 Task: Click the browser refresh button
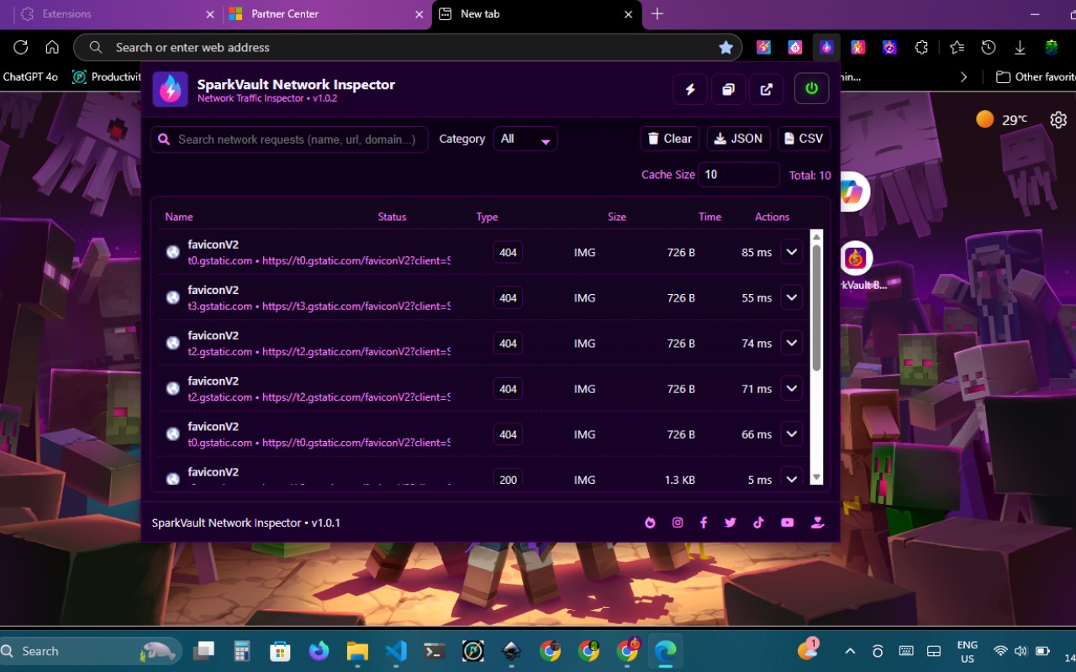point(21,48)
